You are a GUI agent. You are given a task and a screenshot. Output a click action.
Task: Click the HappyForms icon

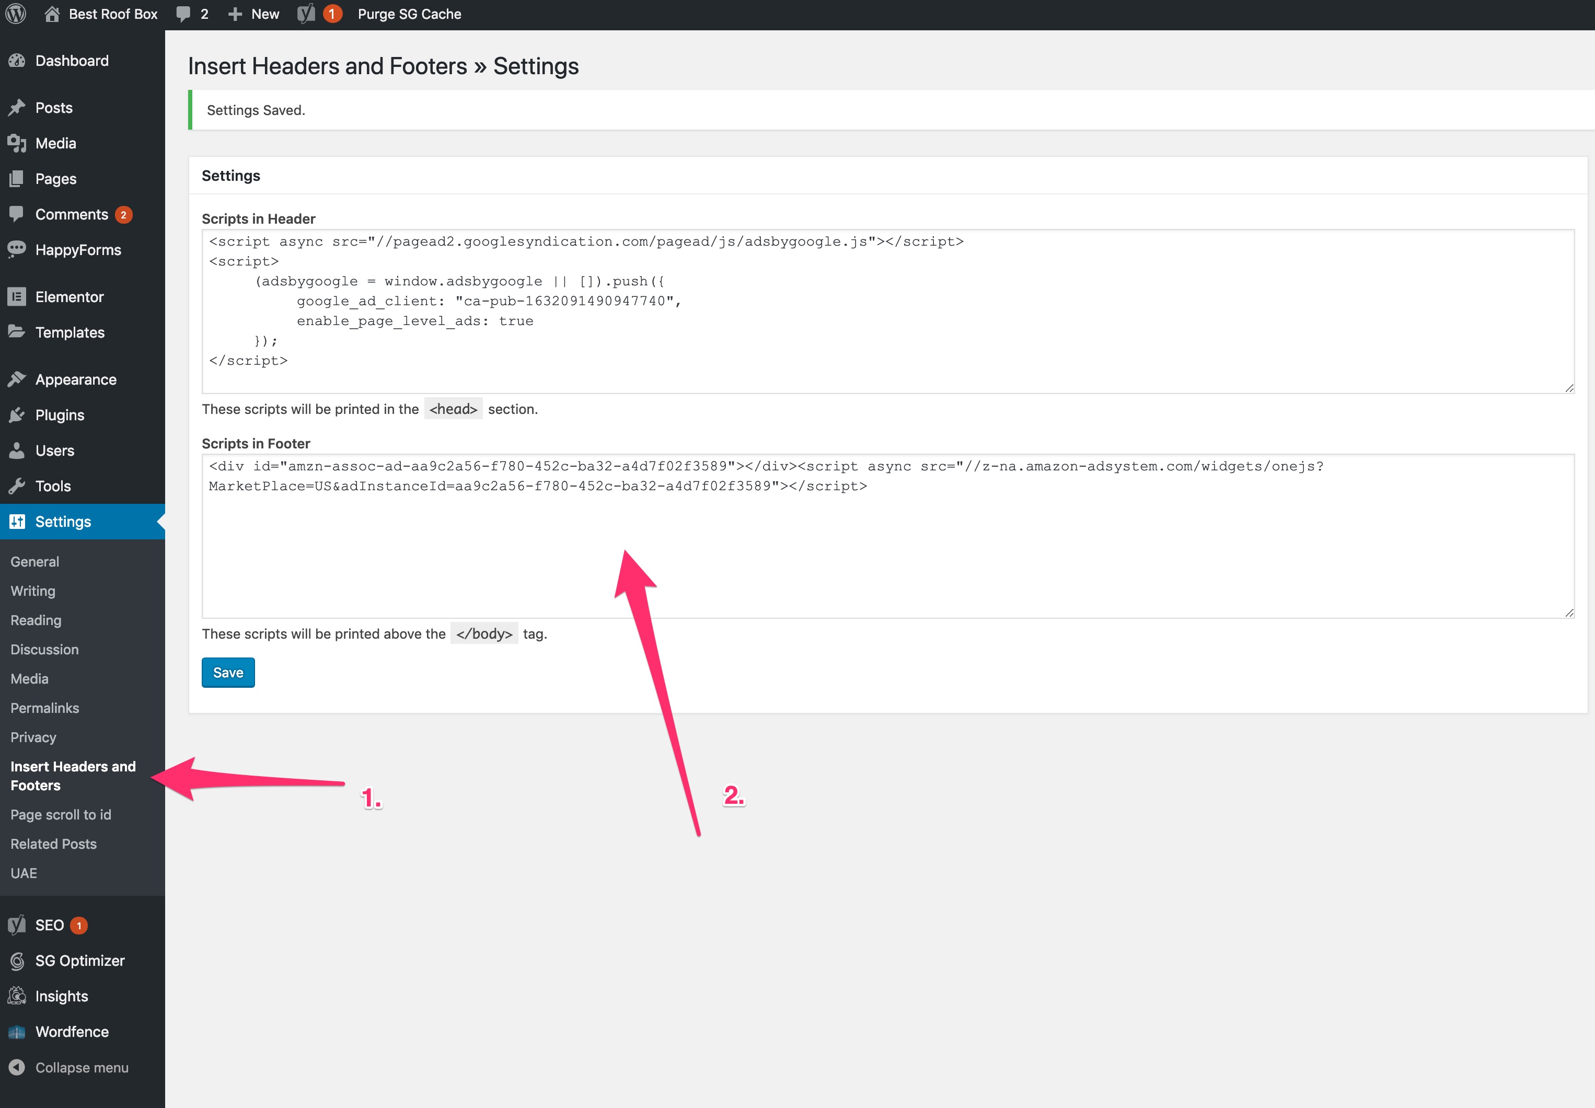click(17, 250)
